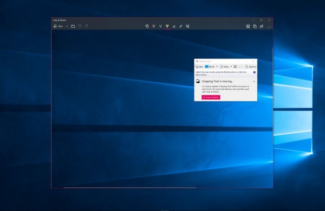Screen dimensions: 325x211
Task: Enable Touch Writing tool
Action: coord(147,26)
